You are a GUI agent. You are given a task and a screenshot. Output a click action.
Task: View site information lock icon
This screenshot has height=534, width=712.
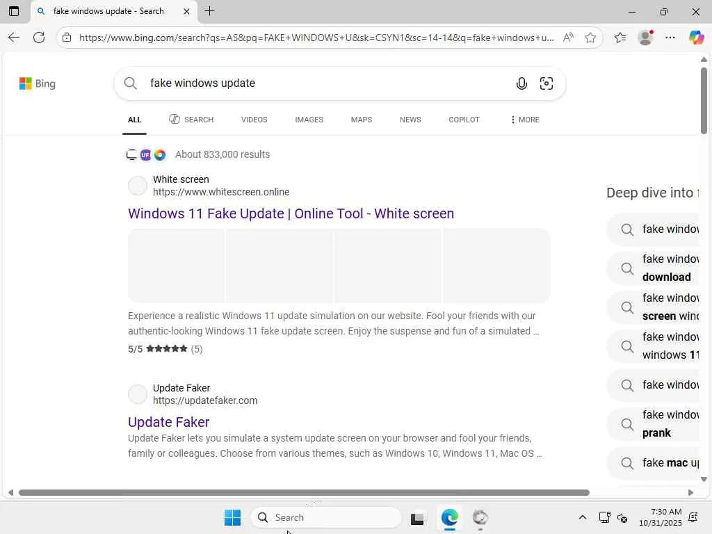[x=67, y=38]
